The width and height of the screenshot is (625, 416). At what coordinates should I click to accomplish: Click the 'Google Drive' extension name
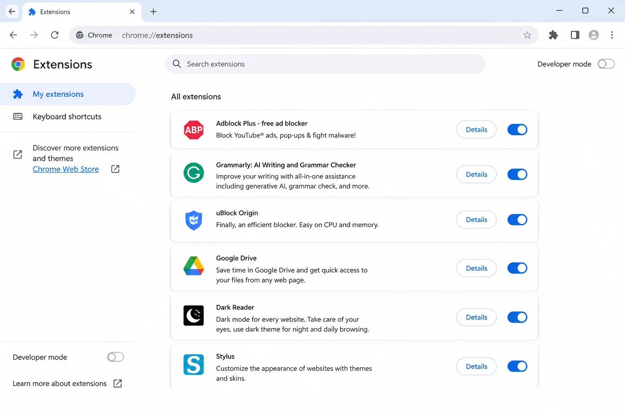pos(236,258)
